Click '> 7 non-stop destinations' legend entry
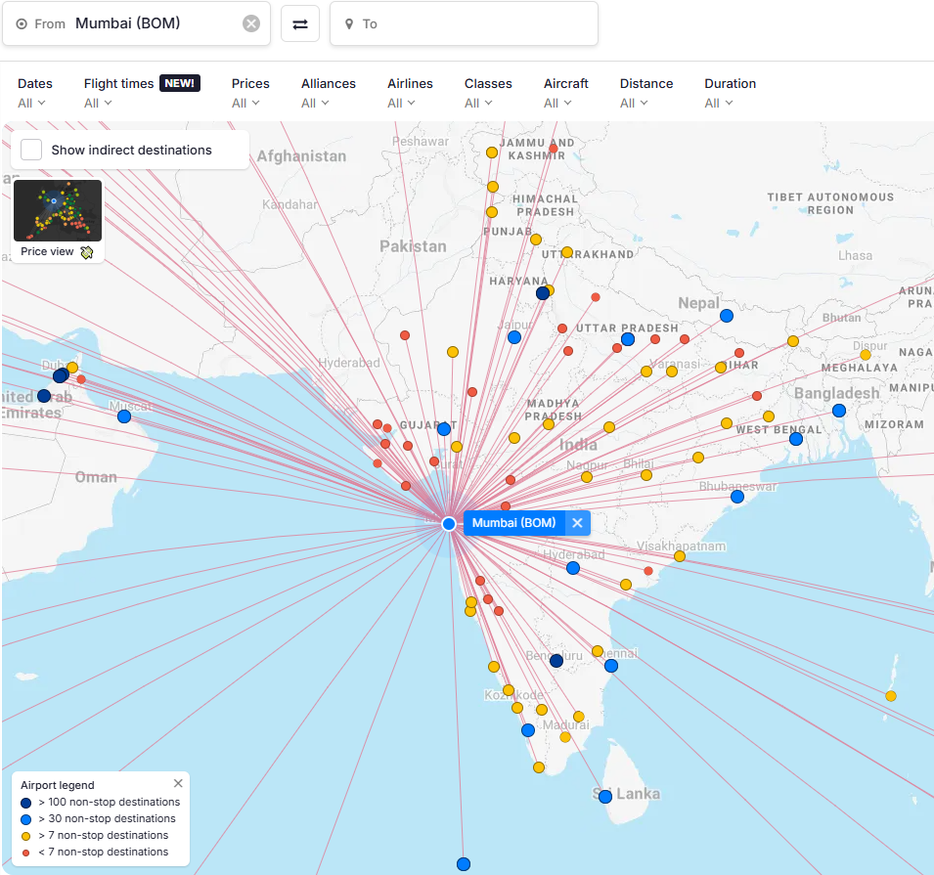Screen dimensions: 934x875 pyautogui.click(x=95, y=835)
